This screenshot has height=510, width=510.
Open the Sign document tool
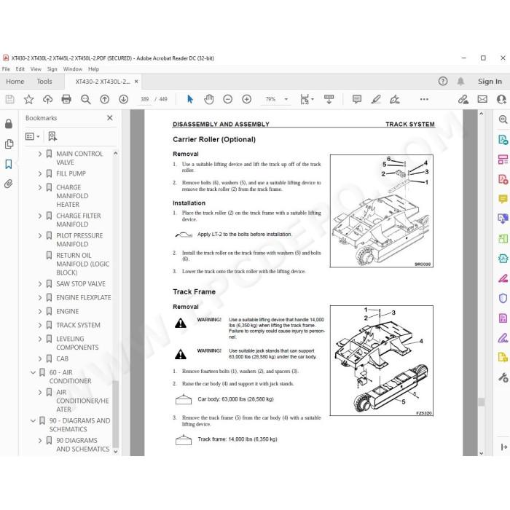[395, 99]
